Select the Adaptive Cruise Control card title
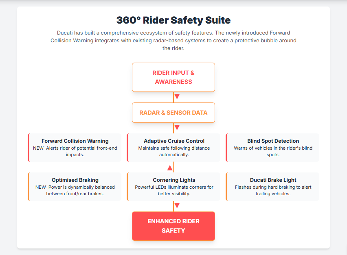The height and width of the screenshot is (255, 347). pos(174,141)
